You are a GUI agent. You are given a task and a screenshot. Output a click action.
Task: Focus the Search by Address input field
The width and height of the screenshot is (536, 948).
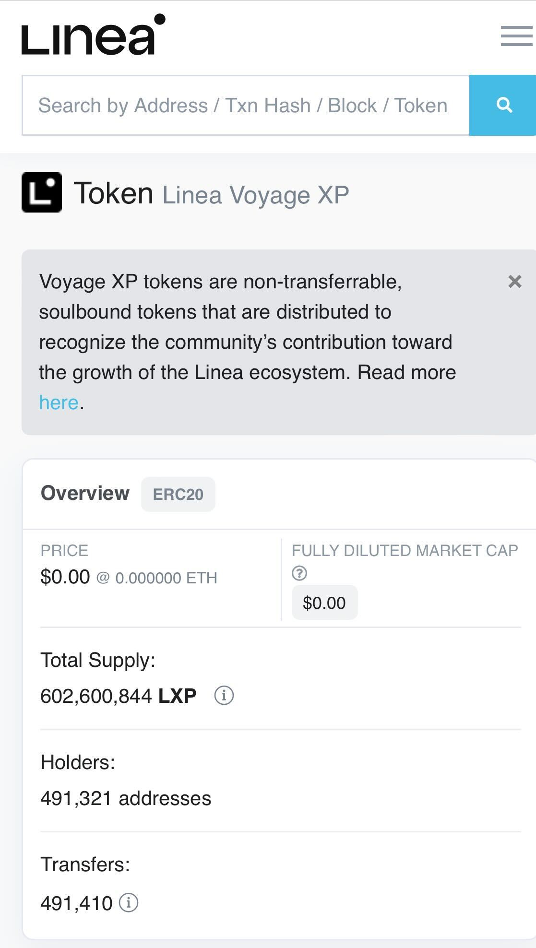click(246, 105)
